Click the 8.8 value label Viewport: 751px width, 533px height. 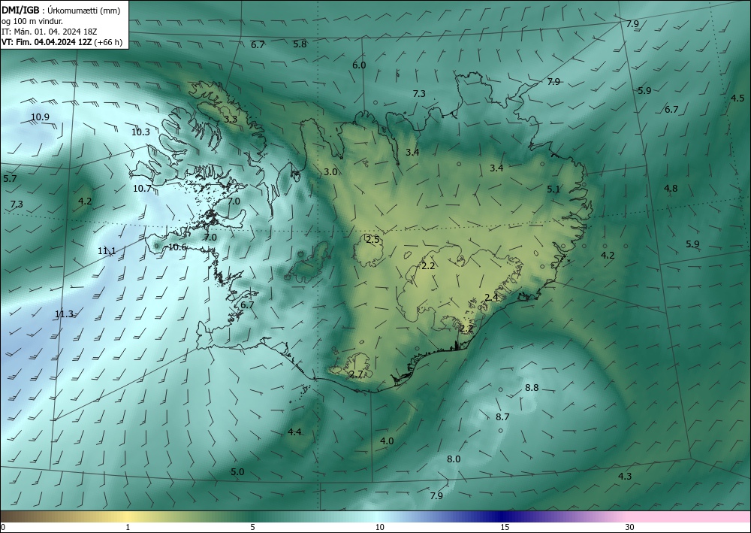coord(532,388)
